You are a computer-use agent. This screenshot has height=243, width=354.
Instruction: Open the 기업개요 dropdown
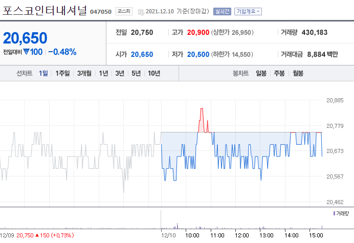(248, 11)
